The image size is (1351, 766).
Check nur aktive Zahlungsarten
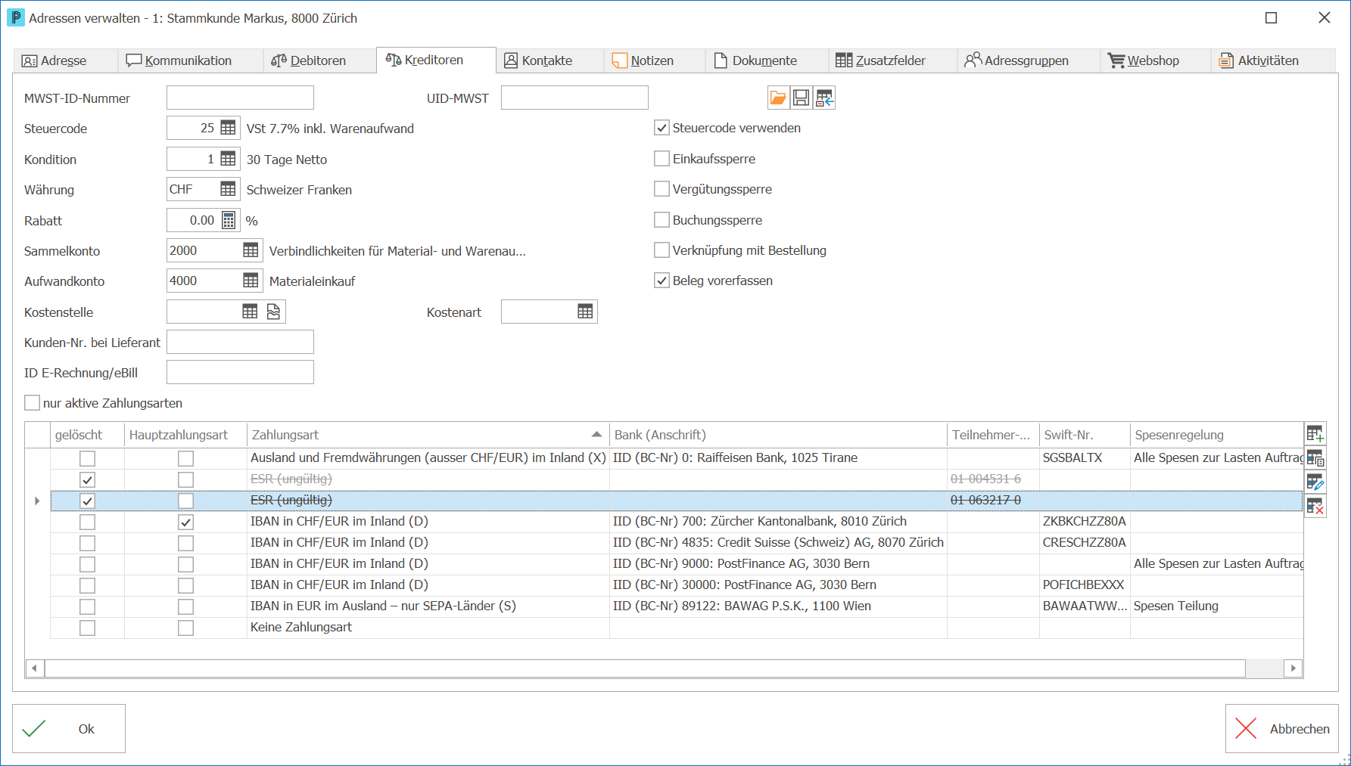[32, 403]
